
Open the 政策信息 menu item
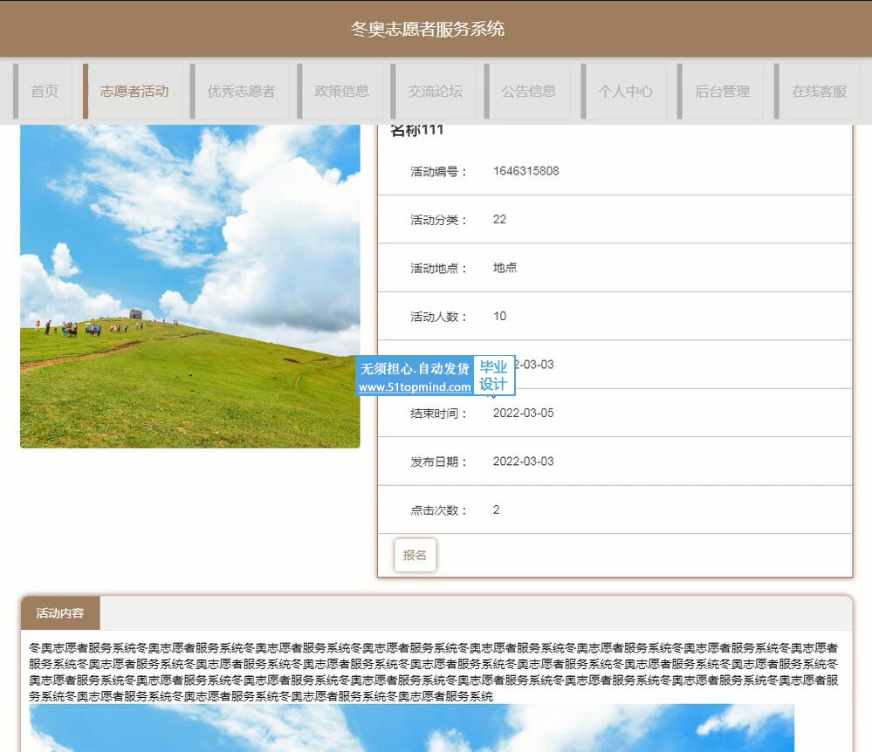[x=341, y=91]
